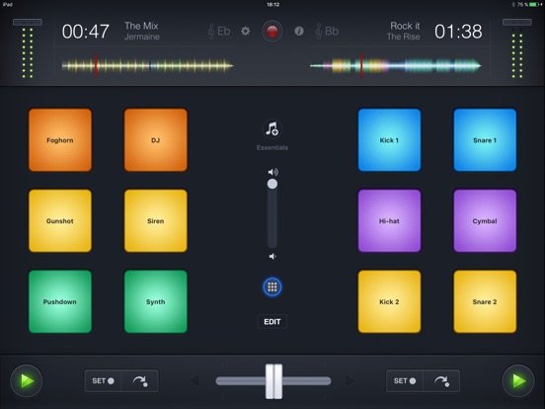
Task: Click the Eb key indicator
Action: 219,32
